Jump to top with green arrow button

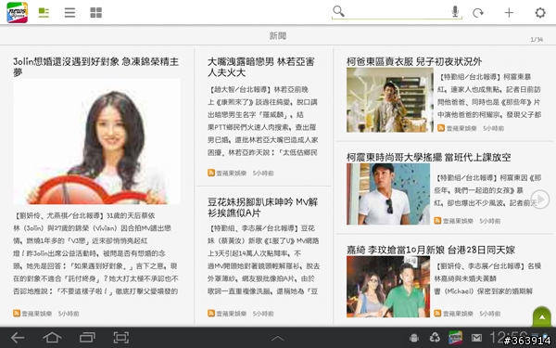pos(542,316)
